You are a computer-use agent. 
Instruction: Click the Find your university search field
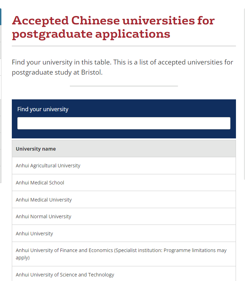pos(124,123)
